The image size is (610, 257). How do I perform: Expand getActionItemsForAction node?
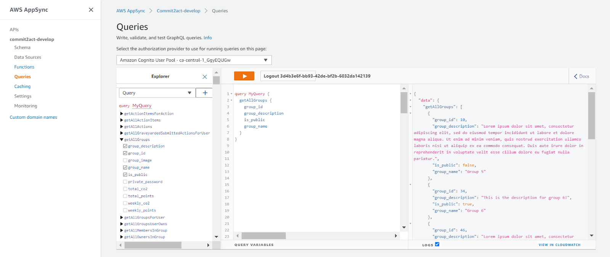122,114
